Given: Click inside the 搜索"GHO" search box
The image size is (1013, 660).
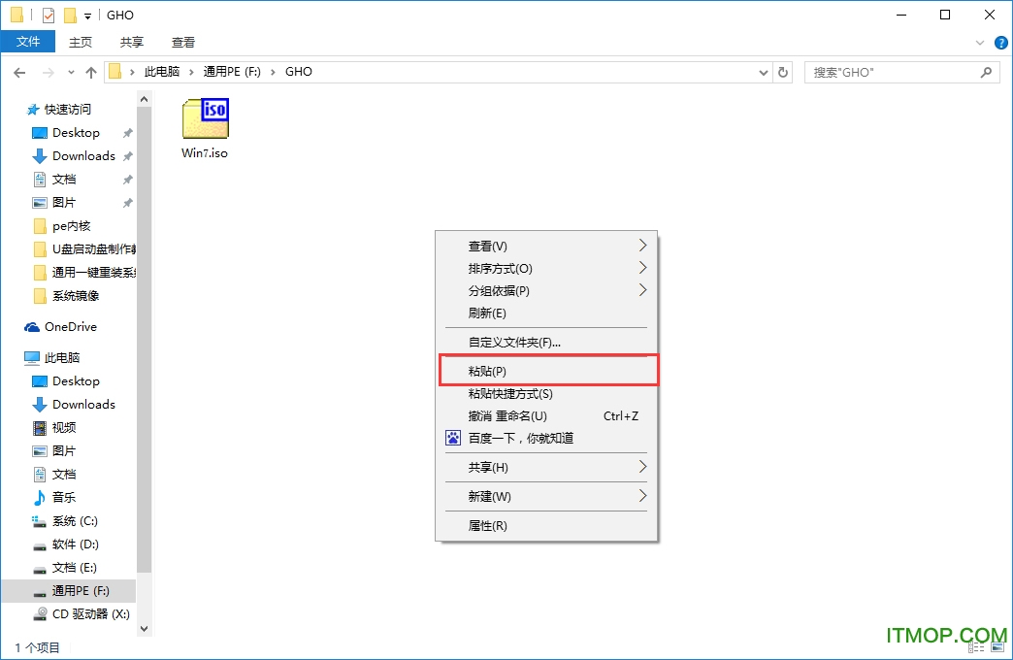Looking at the screenshot, I should pyautogui.click(x=893, y=71).
